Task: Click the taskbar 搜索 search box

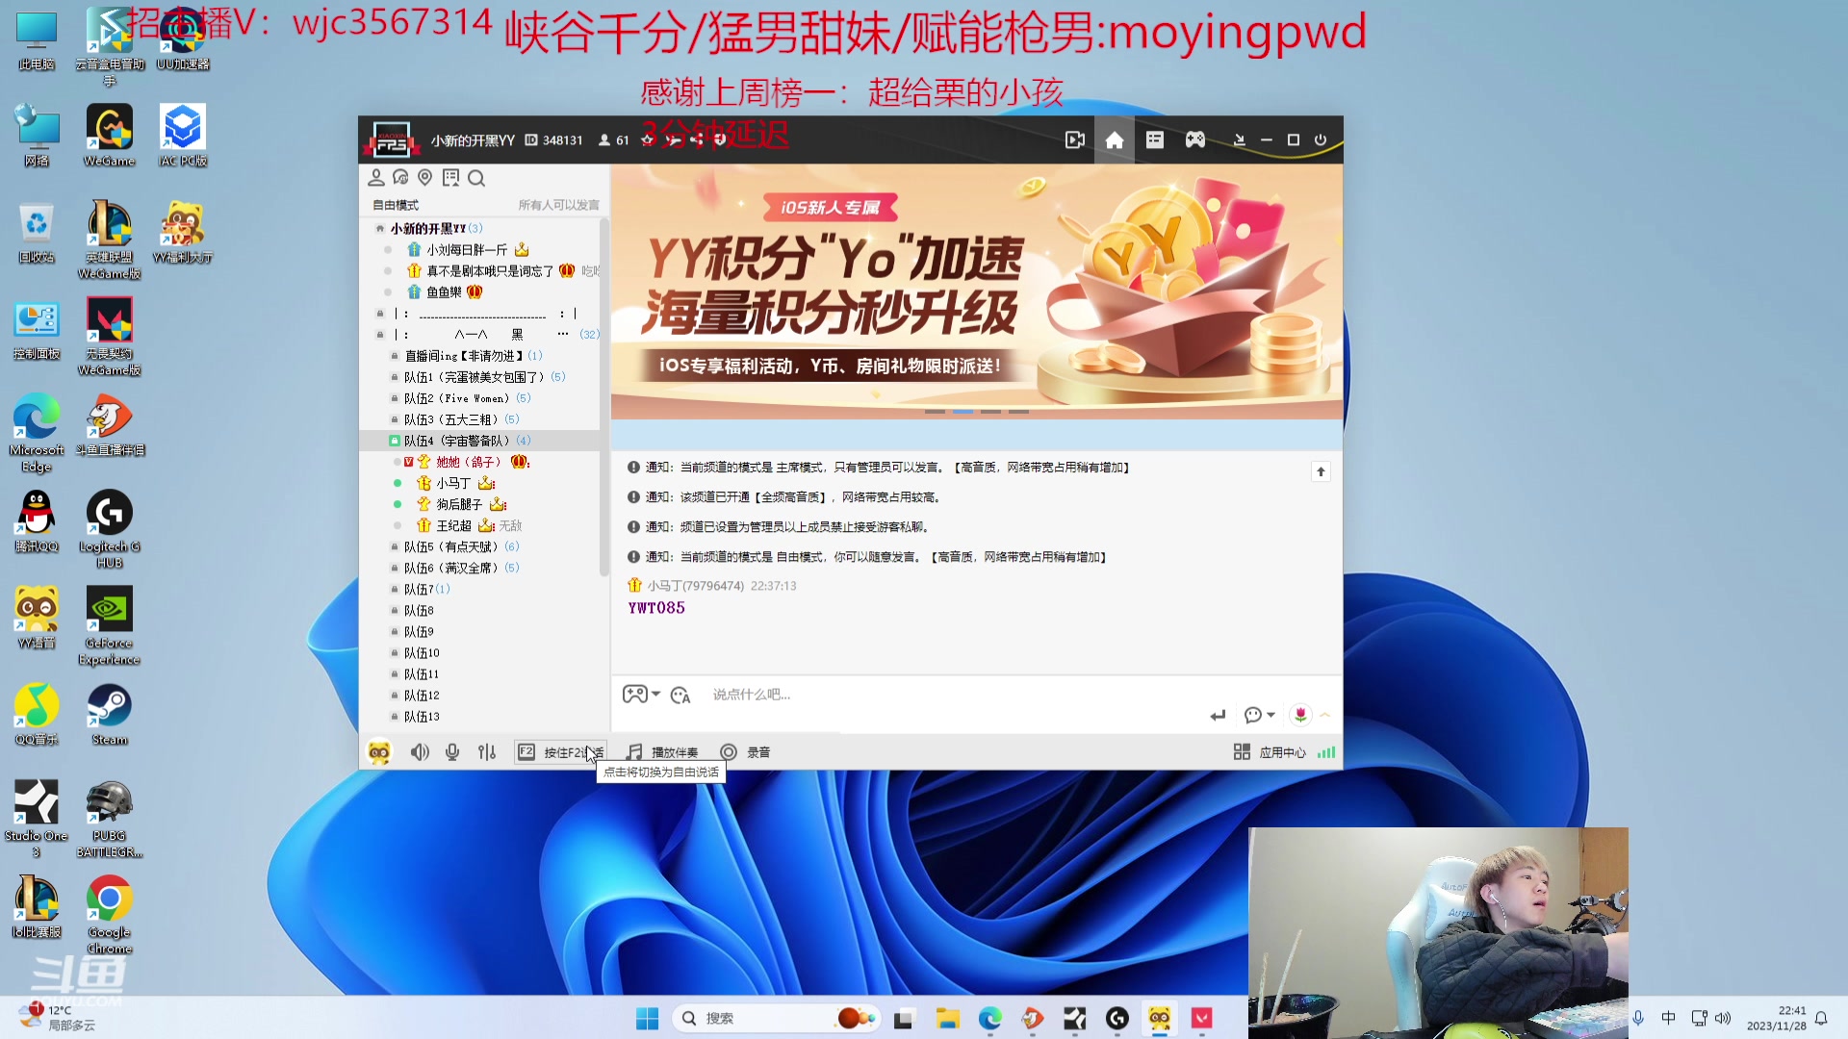Action: pos(775,1018)
